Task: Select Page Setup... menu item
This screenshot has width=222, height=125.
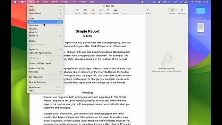Action: [45, 87]
